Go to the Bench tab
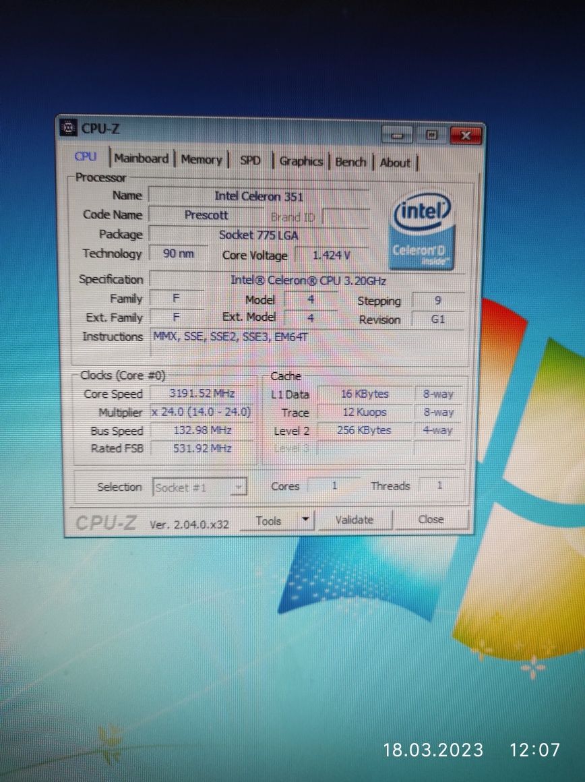This screenshot has height=782, width=585. (x=350, y=162)
